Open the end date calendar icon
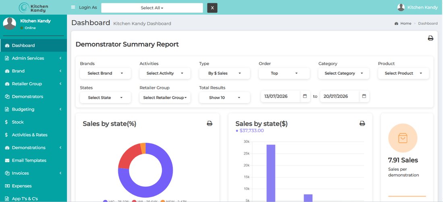The image size is (443, 202). [364, 96]
